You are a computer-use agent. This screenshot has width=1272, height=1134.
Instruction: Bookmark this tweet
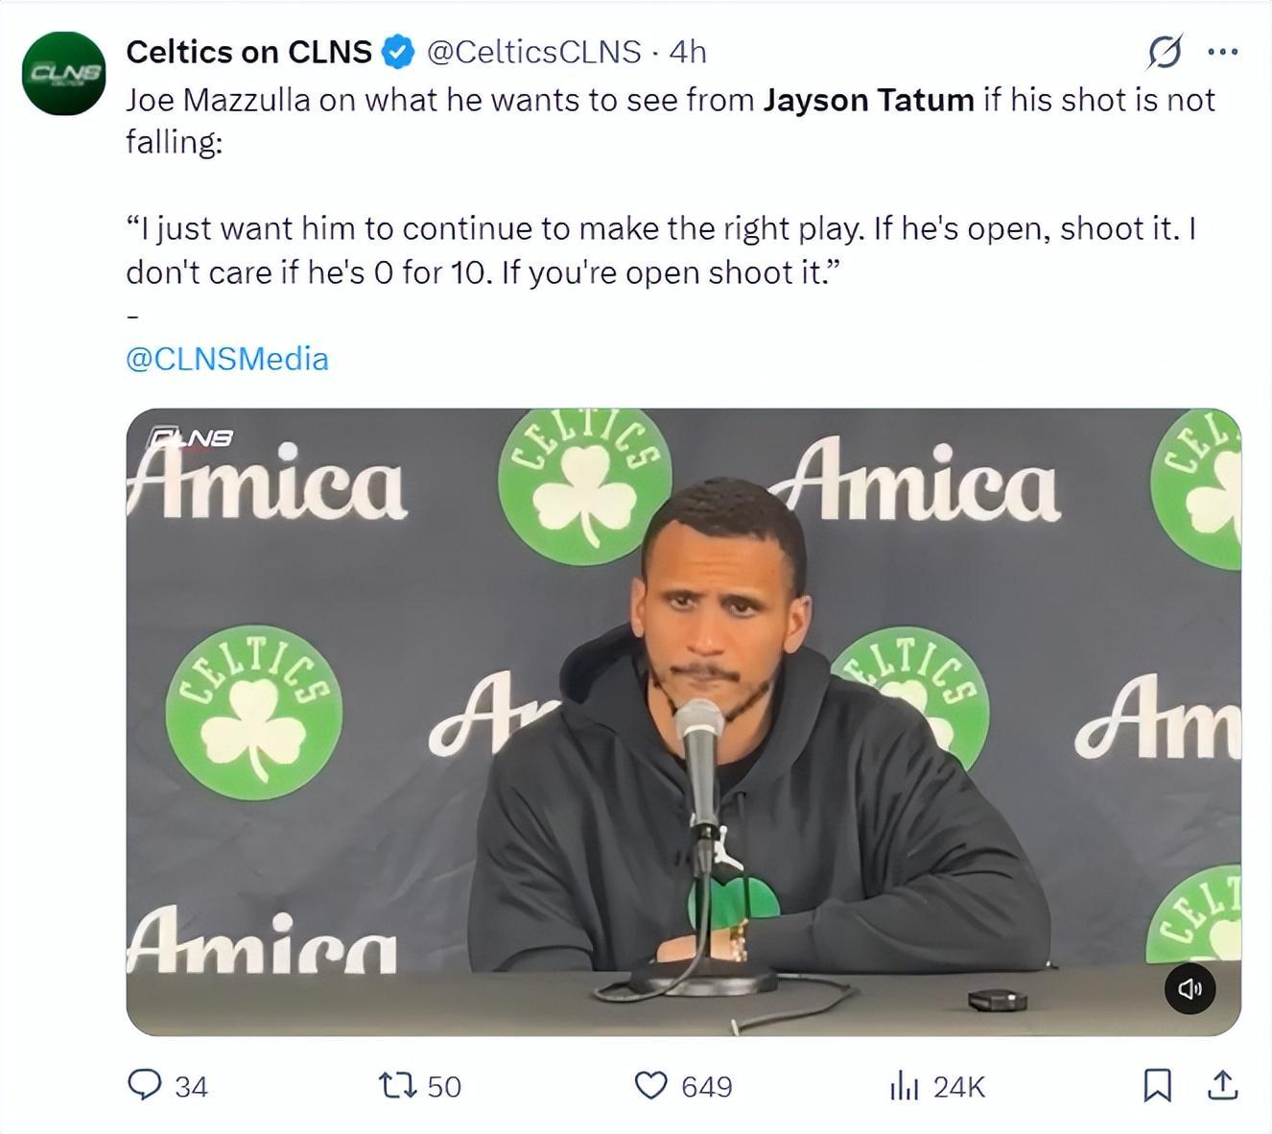coord(1158,1086)
